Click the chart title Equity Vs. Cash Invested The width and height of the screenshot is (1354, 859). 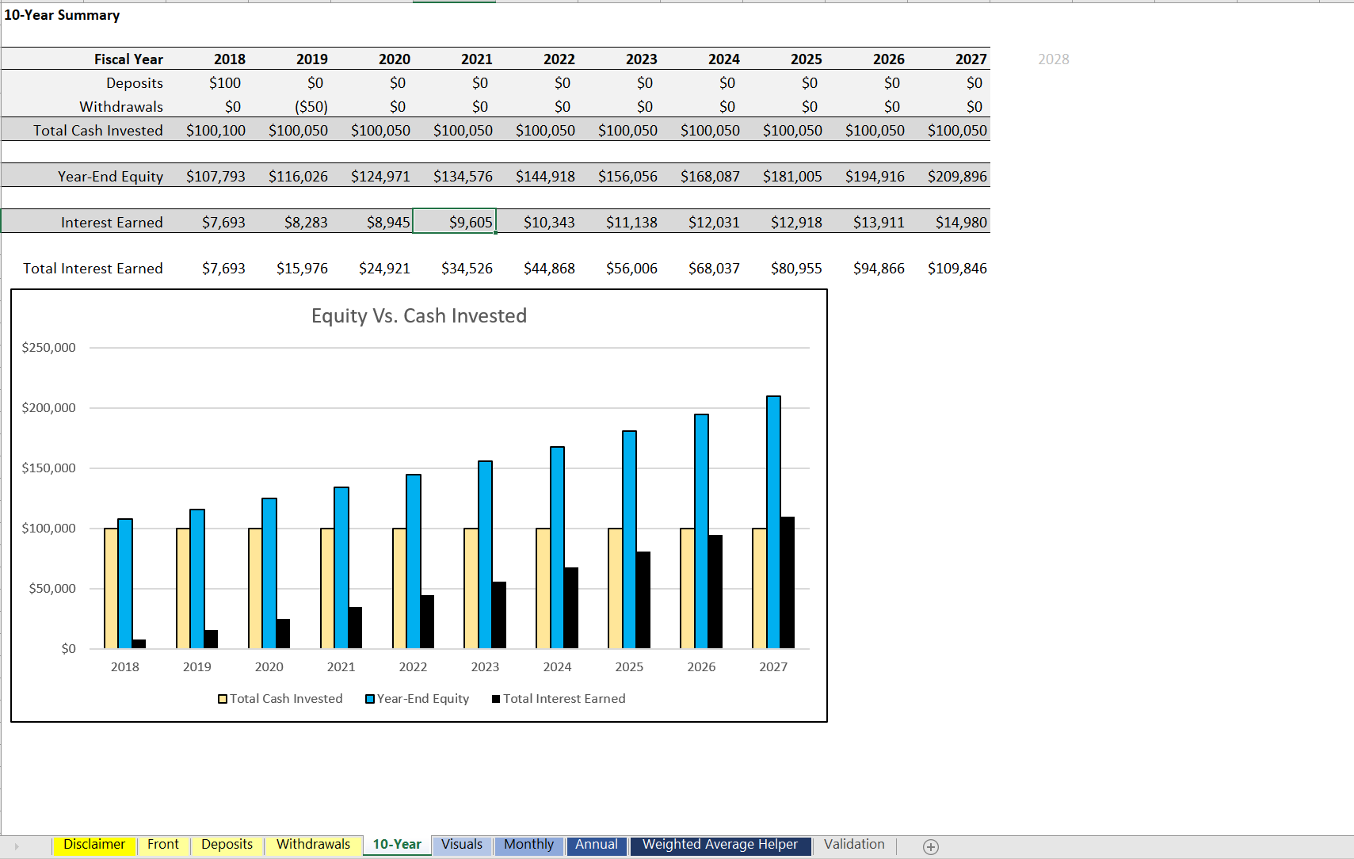tap(419, 316)
